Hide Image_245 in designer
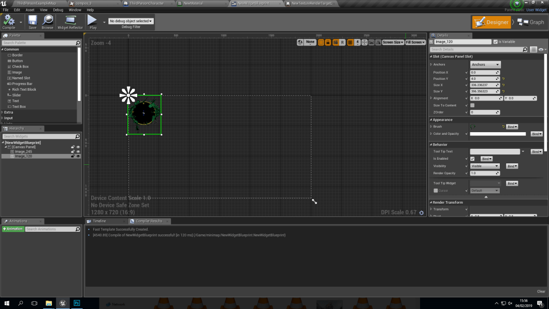 coord(78,152)
